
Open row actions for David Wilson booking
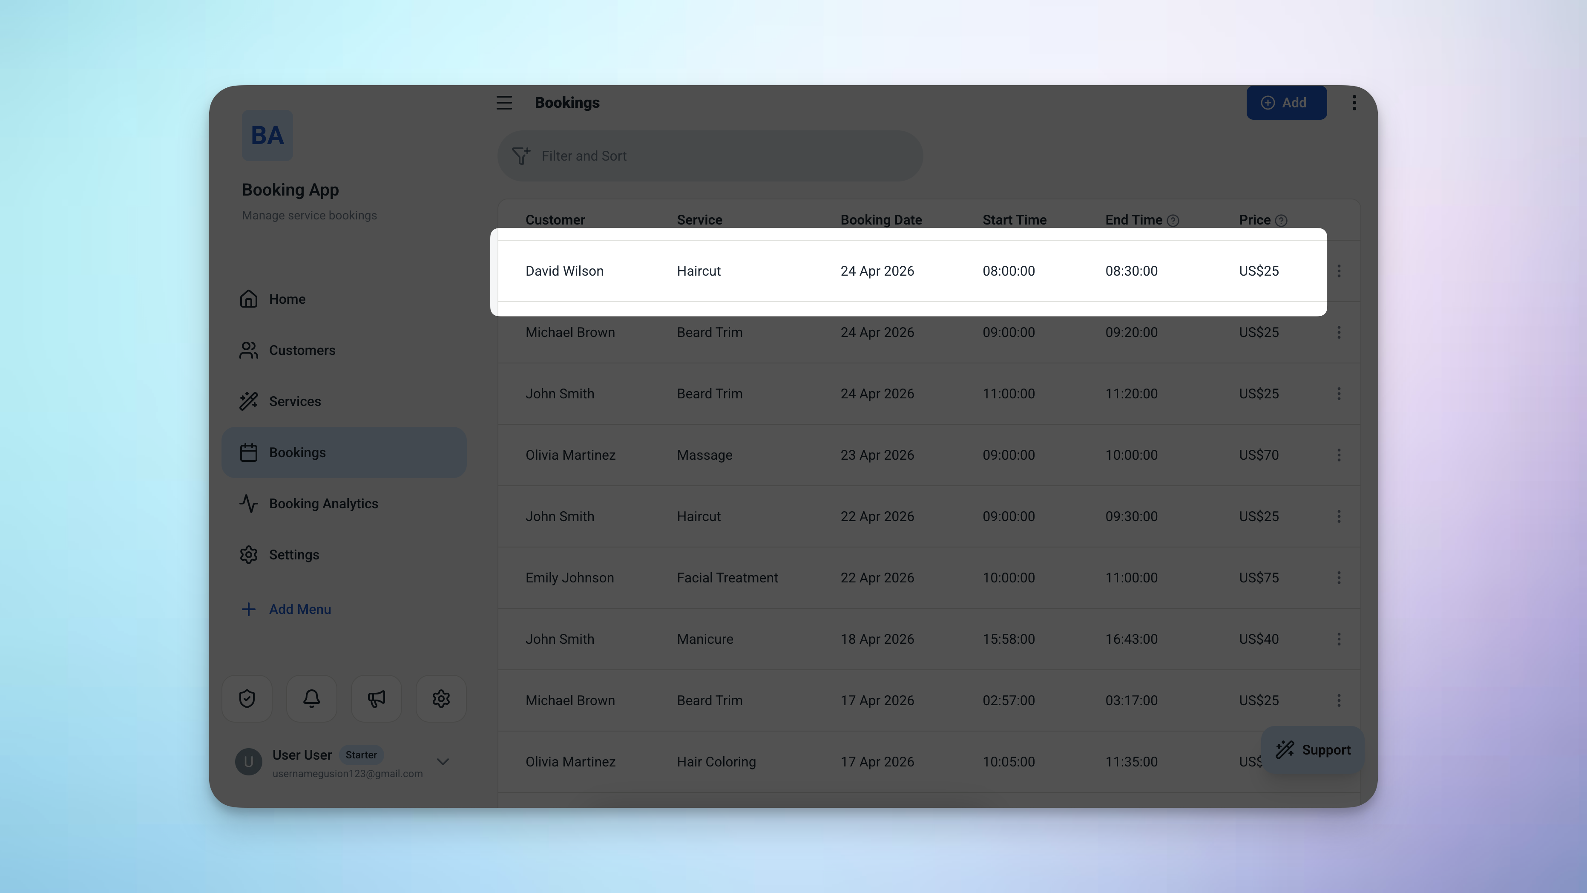(1339, 271)
